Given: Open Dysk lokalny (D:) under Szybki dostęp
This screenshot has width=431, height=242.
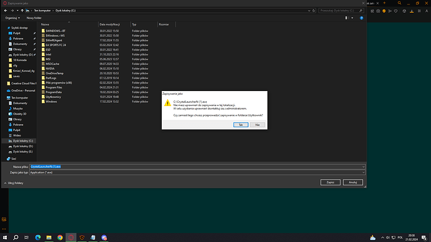Looking at the screenshot, I should 23,55.
